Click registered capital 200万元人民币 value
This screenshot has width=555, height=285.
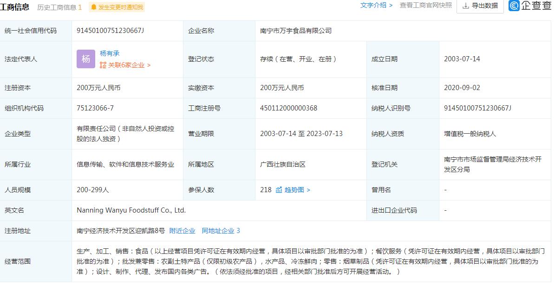point(99,88)
